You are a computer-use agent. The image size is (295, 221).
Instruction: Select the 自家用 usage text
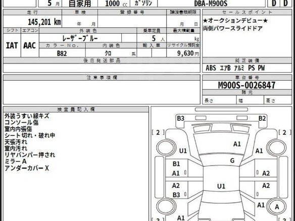pos(80,4)
